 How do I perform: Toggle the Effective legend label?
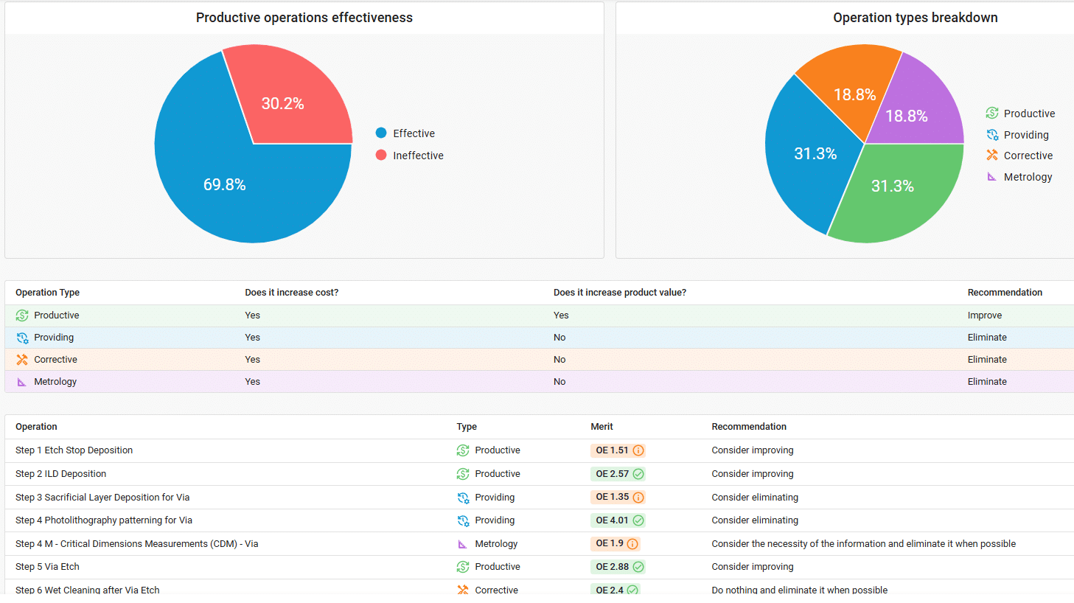click(414, 133)
